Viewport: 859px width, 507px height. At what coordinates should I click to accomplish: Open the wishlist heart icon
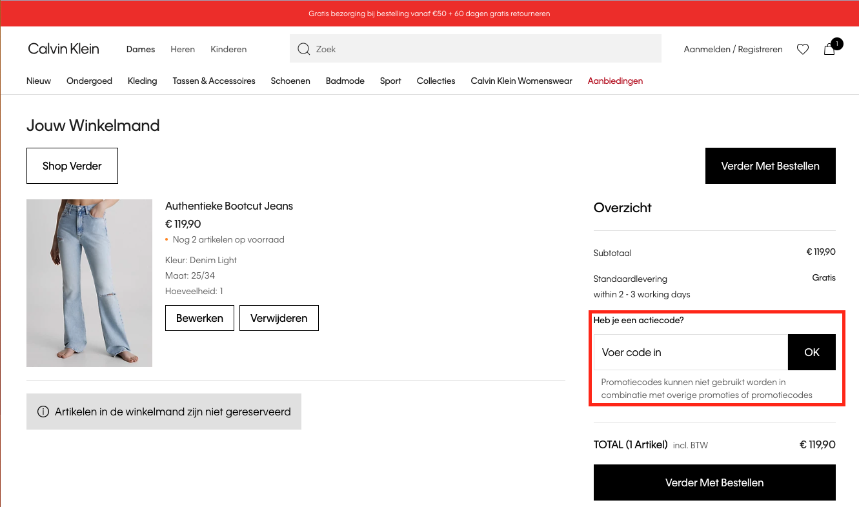coord(803,49)
